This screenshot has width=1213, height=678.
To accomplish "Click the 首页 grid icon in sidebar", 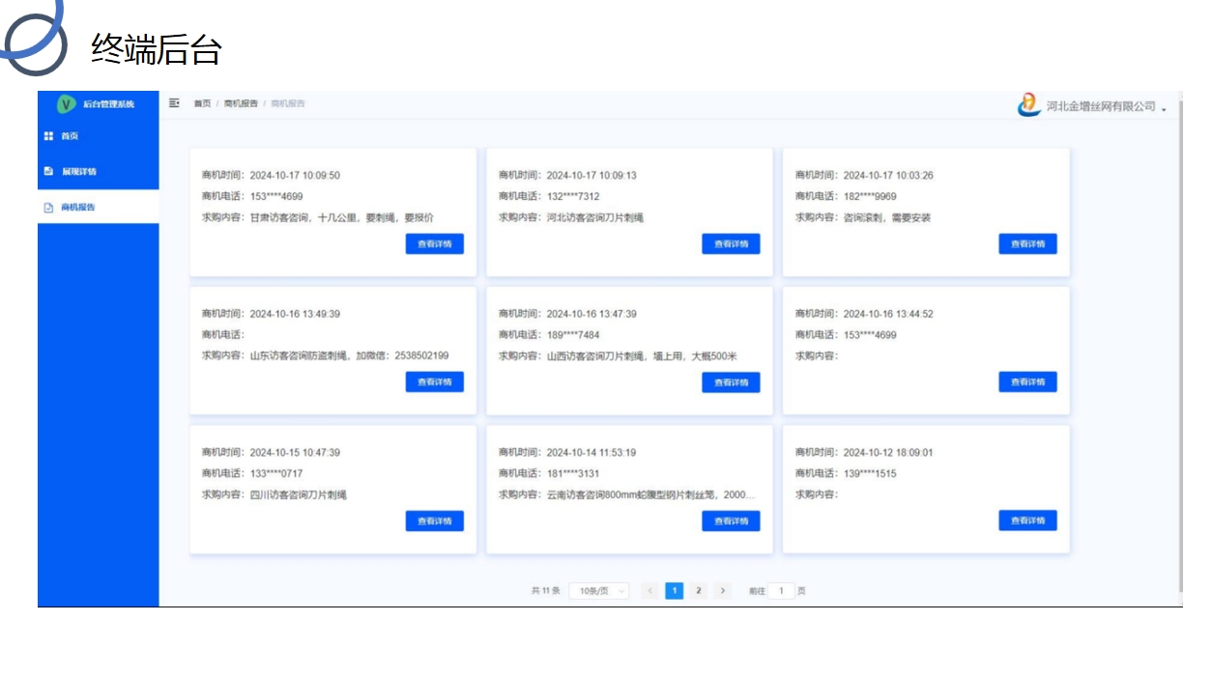I will pos(48,136).
